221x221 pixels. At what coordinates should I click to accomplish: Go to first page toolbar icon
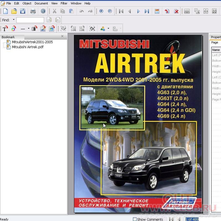pos(121,11)
